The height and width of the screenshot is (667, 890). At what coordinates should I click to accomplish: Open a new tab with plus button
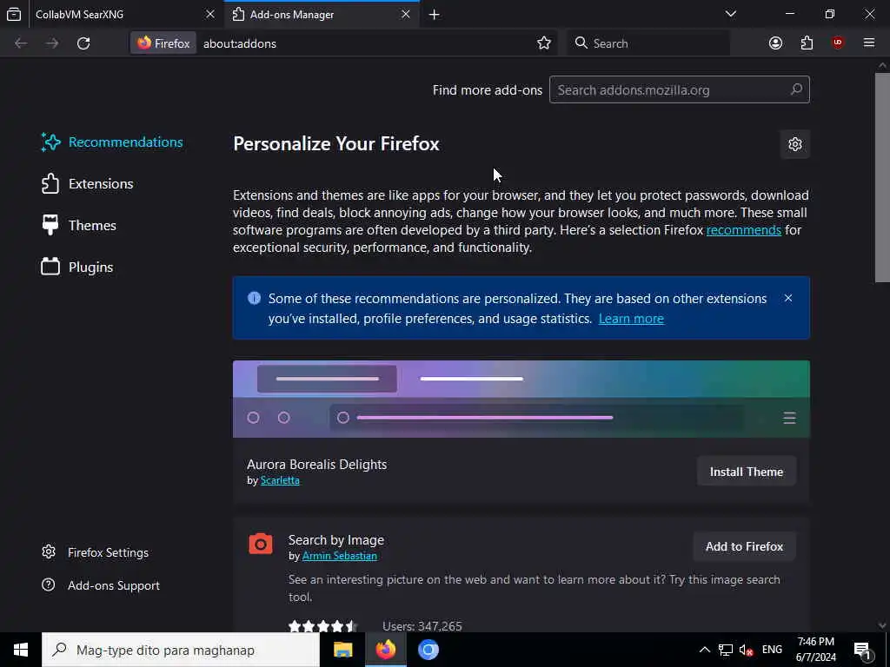click(x=435, y=15)
